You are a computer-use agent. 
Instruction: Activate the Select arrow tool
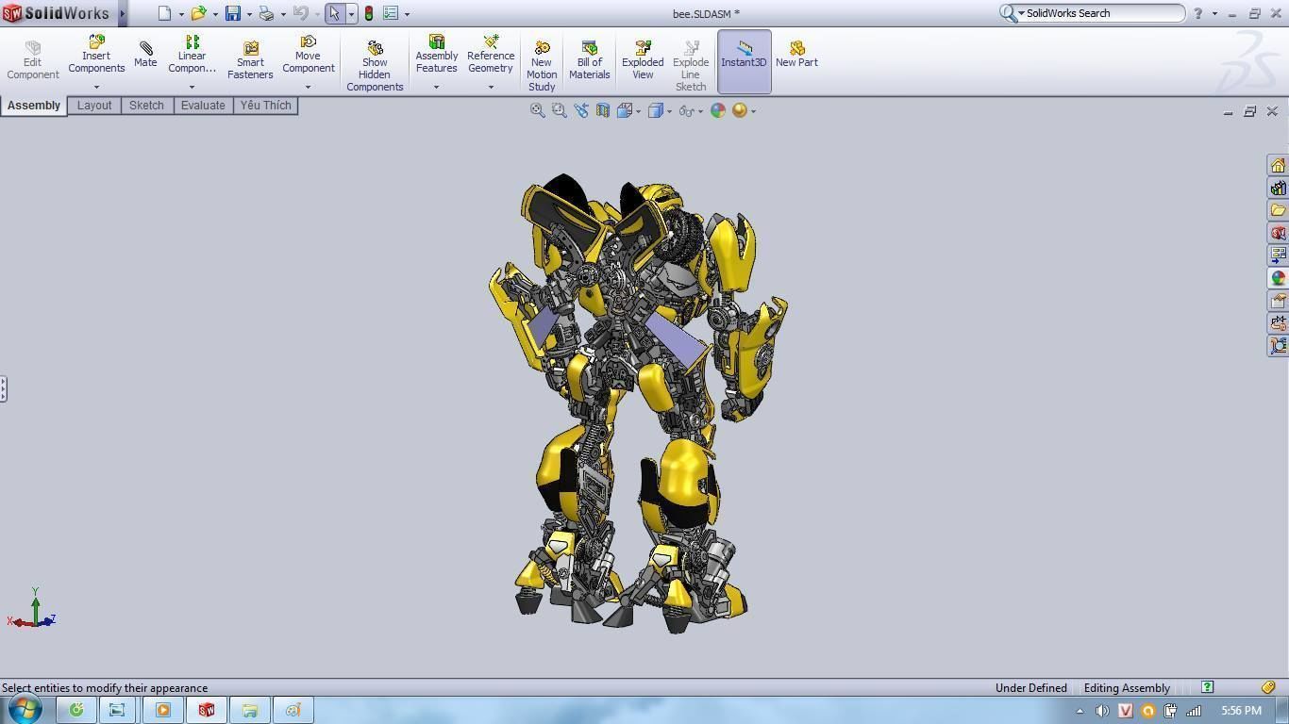(334, 13)
